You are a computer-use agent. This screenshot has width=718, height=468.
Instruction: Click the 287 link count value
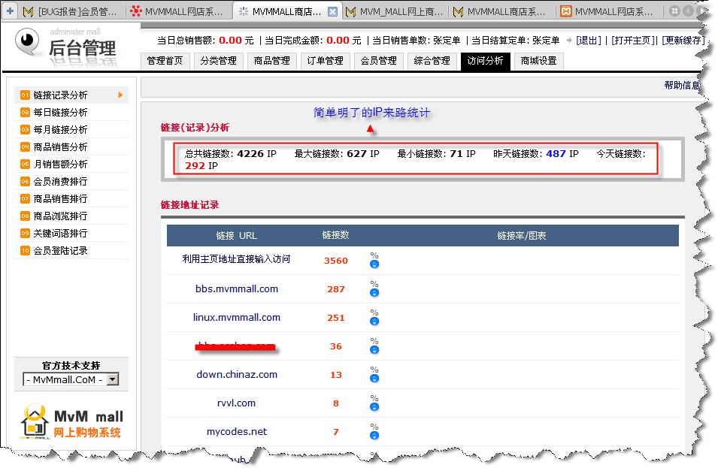[x=335, y=289]
